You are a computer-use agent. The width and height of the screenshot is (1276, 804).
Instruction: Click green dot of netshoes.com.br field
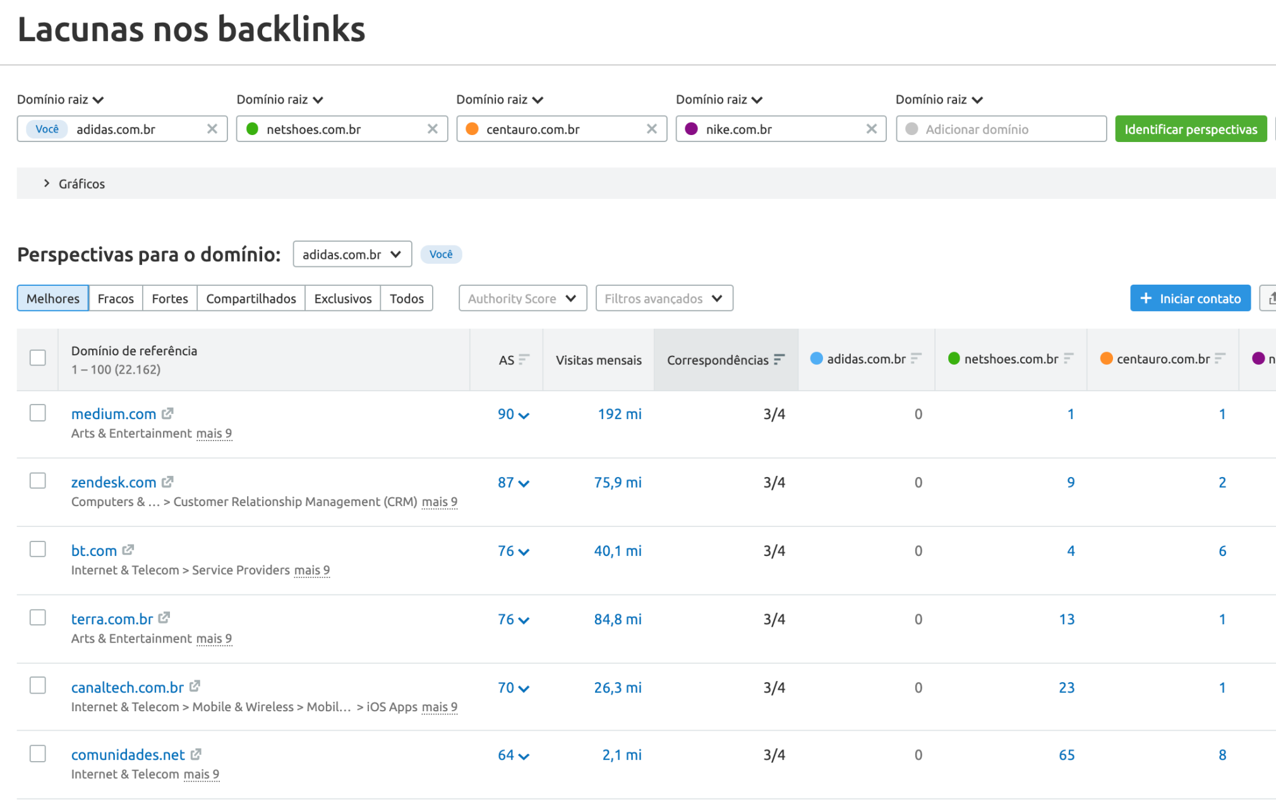click(x=252, y=129)
